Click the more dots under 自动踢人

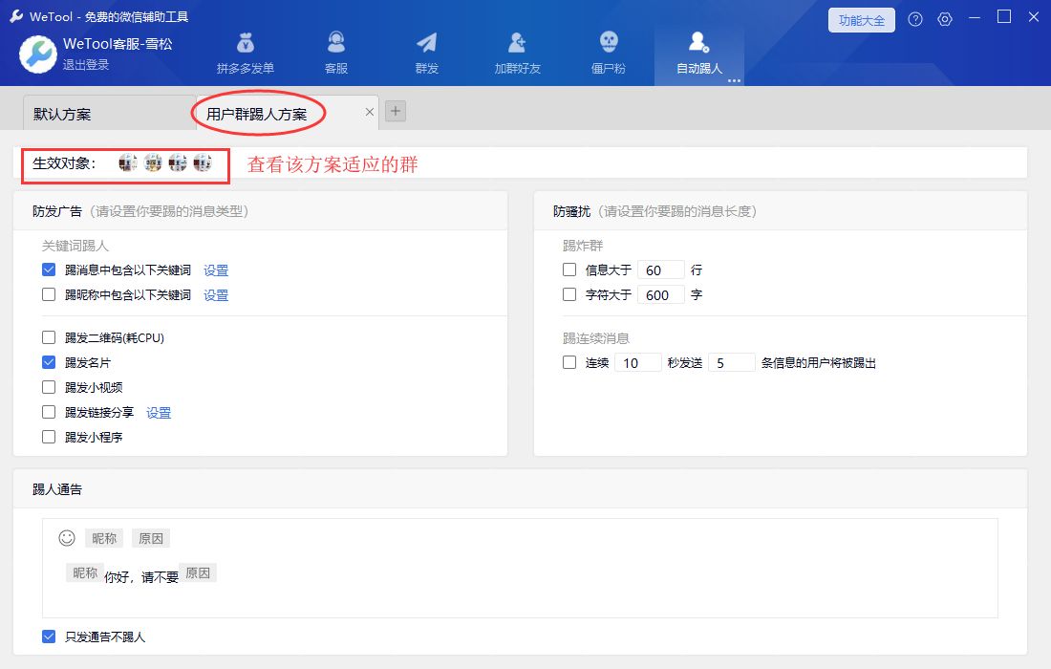pyautogui.click(x=734, y=81)
